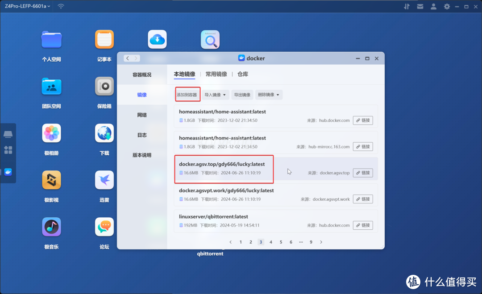Click the user account icon in top bar
This screenshot has width=482, height=294.
point(433,6)
